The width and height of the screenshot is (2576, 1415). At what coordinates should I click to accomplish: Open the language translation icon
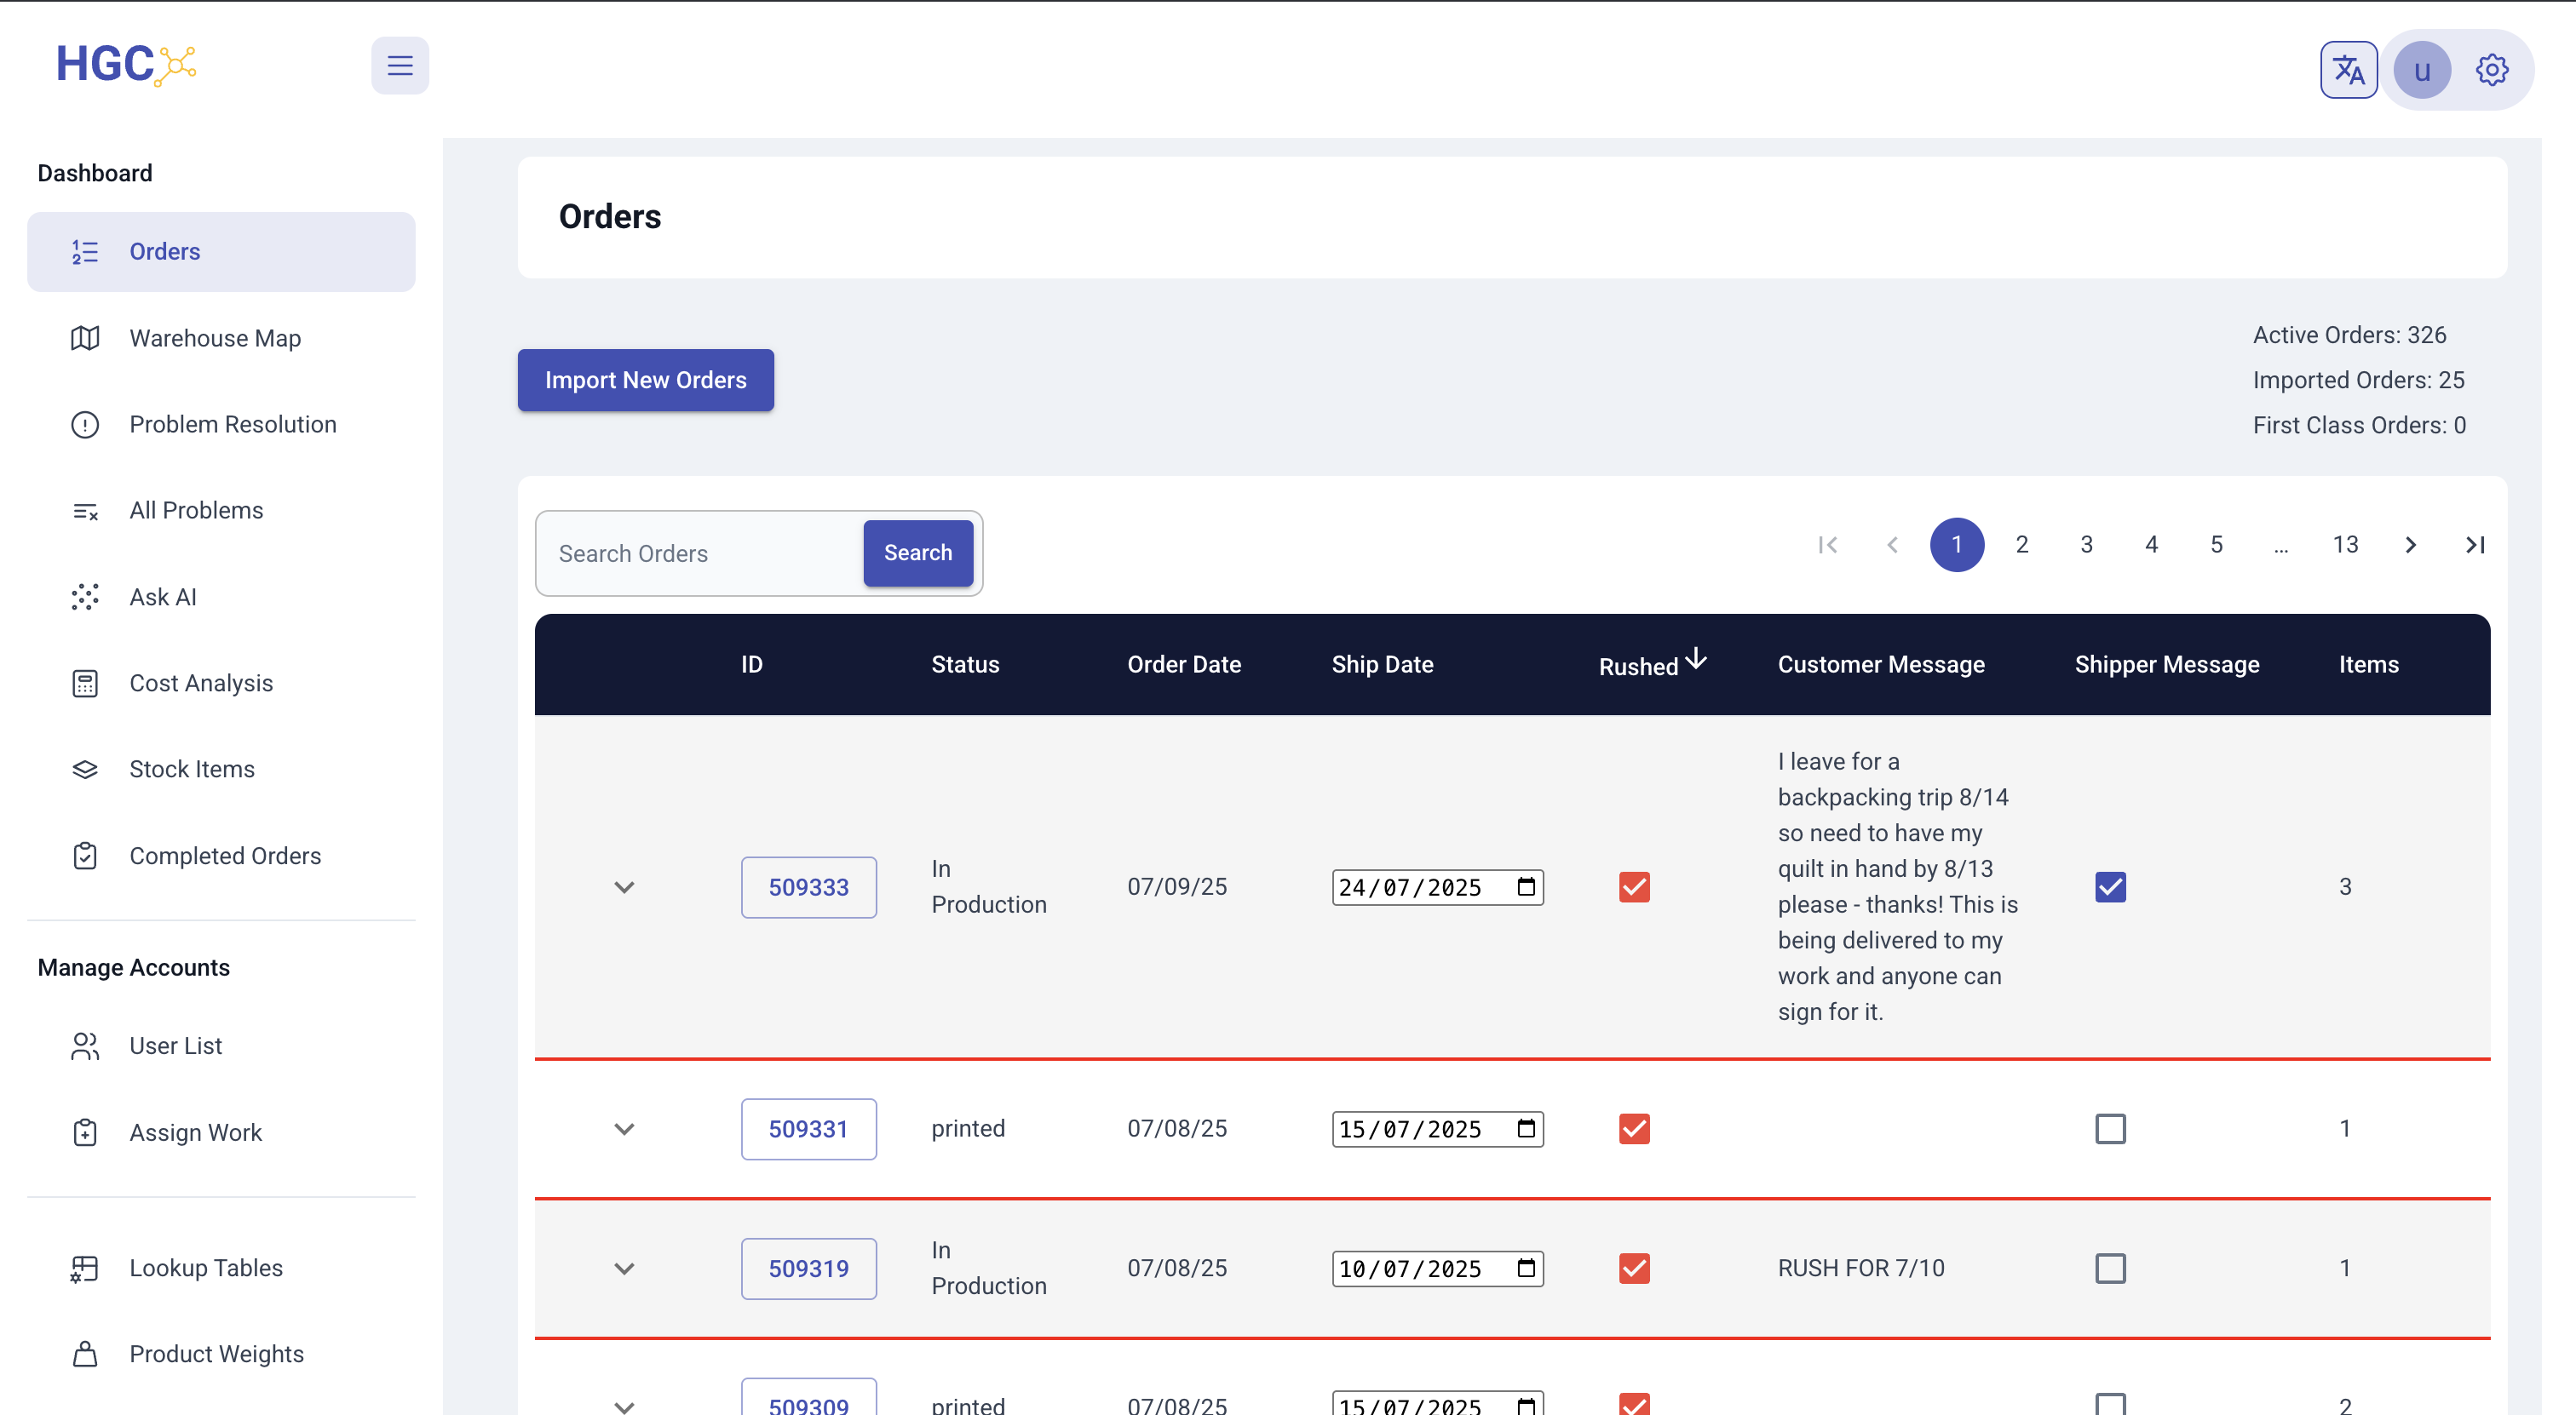(2348, 70)
